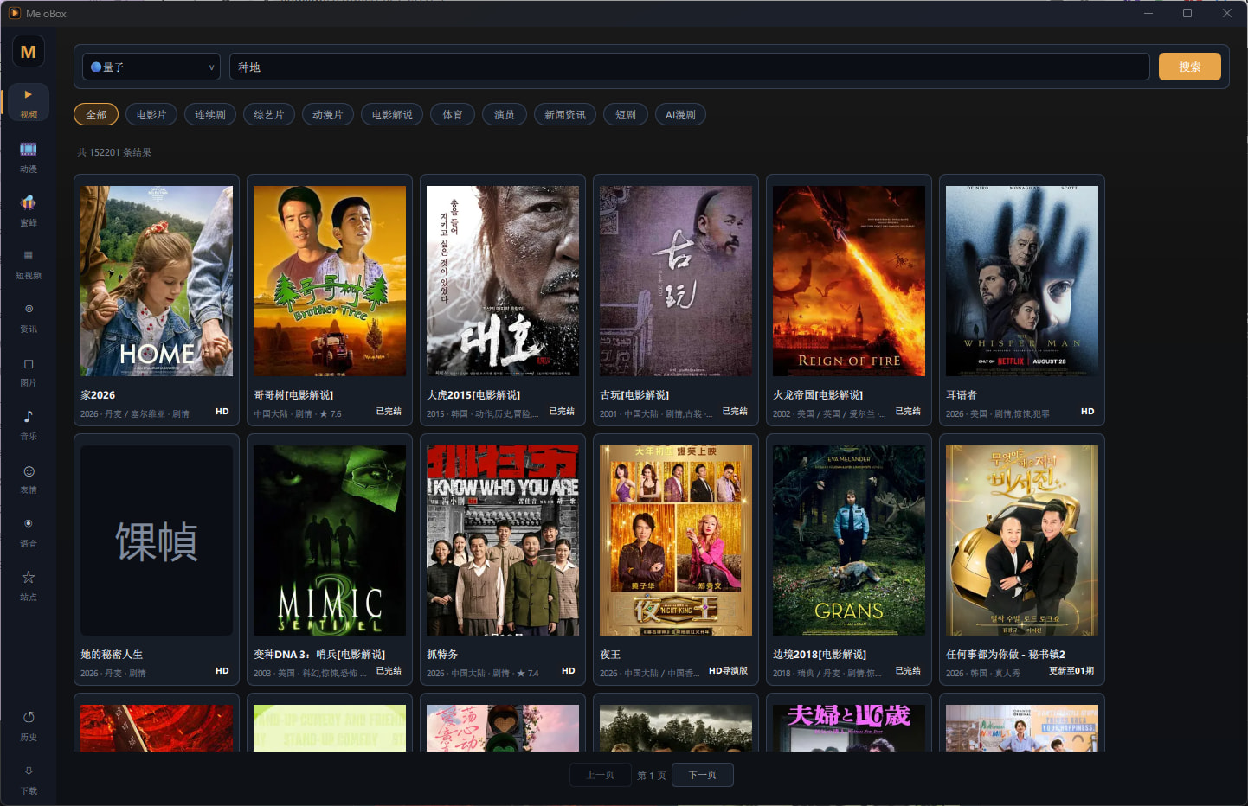Click the title 耳语者

coord(962,395)
